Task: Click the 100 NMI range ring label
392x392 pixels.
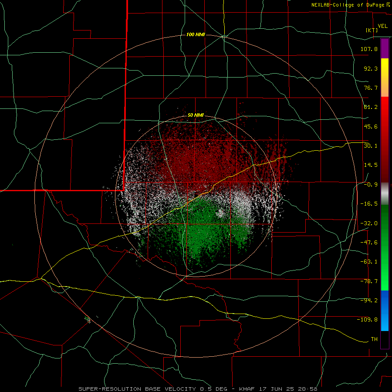Action: [196, 34]
